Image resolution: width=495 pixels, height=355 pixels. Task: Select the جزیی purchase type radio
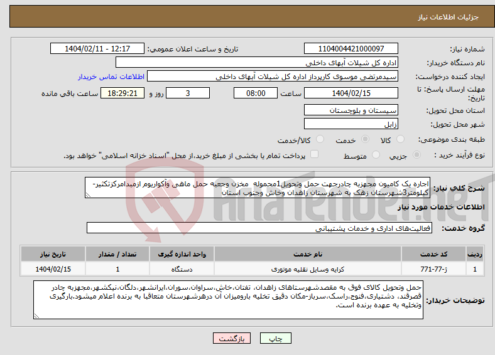[x=416, y=155]
